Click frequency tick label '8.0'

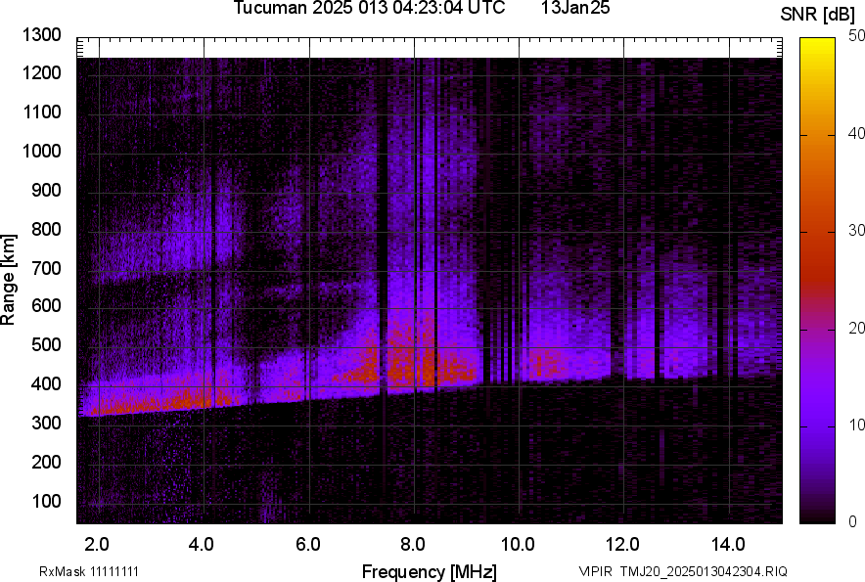[x=413, y=545]
